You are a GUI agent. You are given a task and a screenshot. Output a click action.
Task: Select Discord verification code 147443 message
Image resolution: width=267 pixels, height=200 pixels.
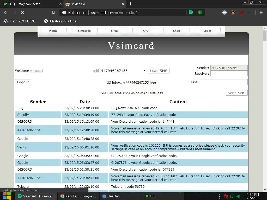(x=143, y=121)
